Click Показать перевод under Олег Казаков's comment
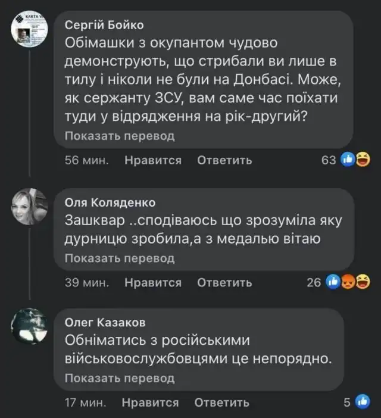The image size is (381, 418). (x=120, y=378)
